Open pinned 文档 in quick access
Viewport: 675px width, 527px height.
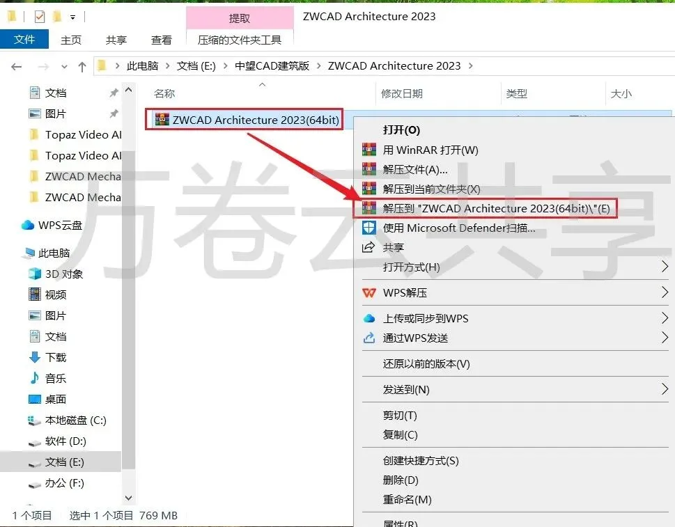56,93
